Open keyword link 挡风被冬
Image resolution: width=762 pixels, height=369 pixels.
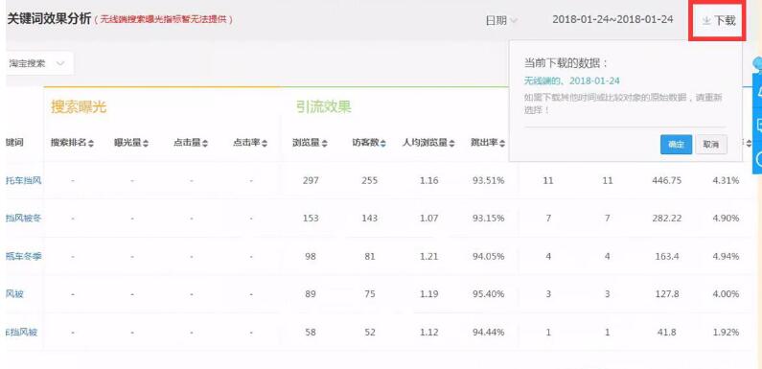coord(23,219)
